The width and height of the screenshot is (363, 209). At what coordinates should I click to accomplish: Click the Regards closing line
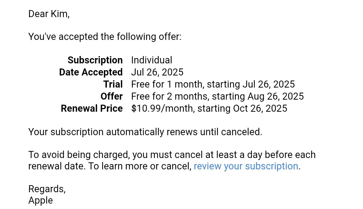tap(47, 189)
